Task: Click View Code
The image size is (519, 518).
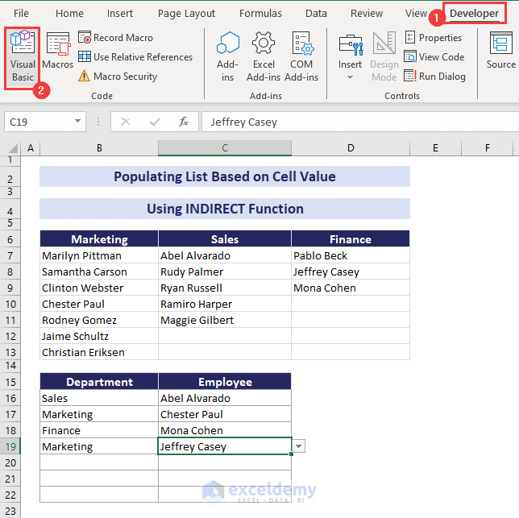Action: [434, 57]
